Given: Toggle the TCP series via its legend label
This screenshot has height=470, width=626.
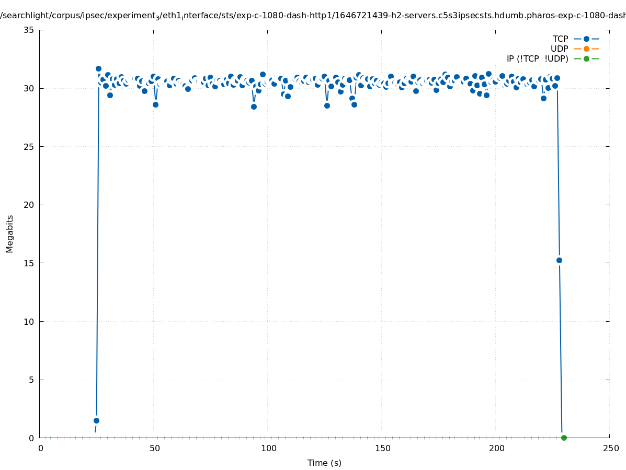Looking at the screenshot, I should point(560,39).
